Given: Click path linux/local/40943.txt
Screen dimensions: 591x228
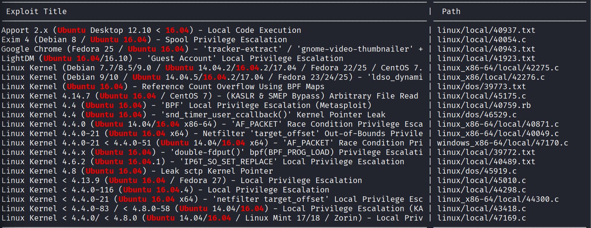Looking at the screenshot, I should (x=486, y=49).
